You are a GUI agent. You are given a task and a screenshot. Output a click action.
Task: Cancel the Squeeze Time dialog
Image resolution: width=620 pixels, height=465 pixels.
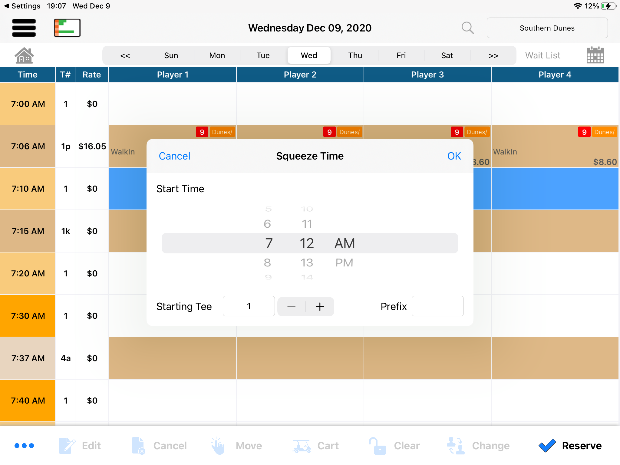pyautogui.click(x=174, y=156)
